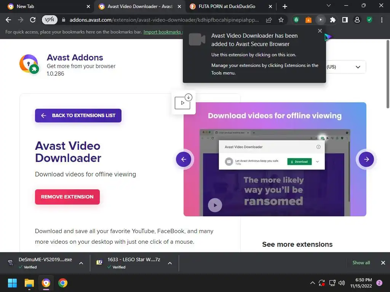Open the orange shopping bag extension
This screenshot has height=292, width=390.
click(x=308, y=20)
